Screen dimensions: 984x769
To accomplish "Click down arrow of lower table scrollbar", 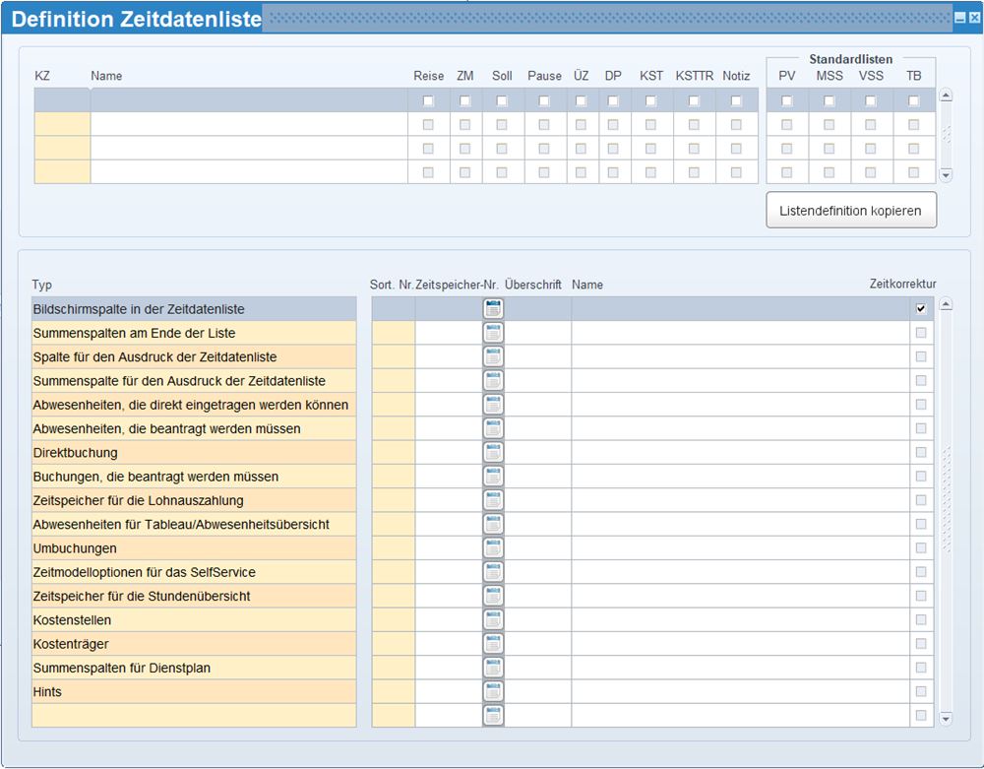I will click(x=946, y=718).
